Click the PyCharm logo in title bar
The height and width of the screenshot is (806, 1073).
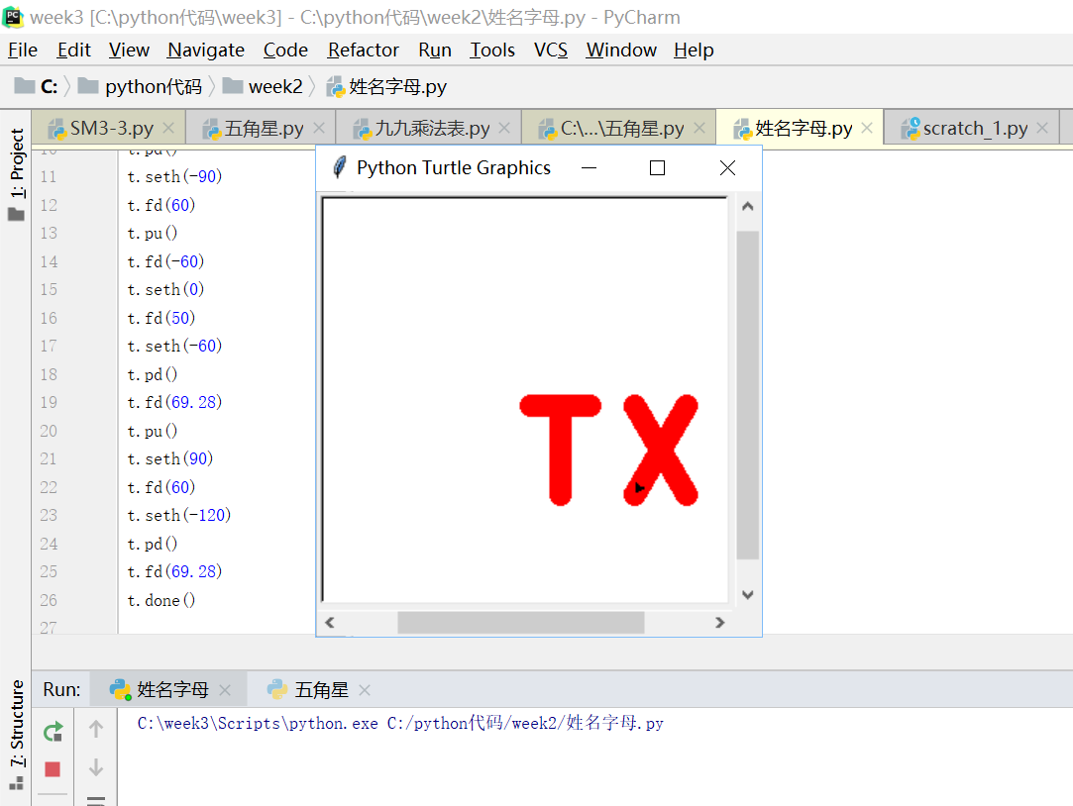14,17
